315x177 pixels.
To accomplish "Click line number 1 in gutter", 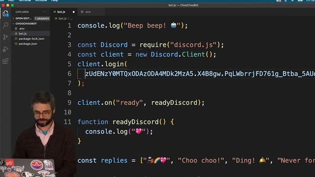I will coord(69,26).
